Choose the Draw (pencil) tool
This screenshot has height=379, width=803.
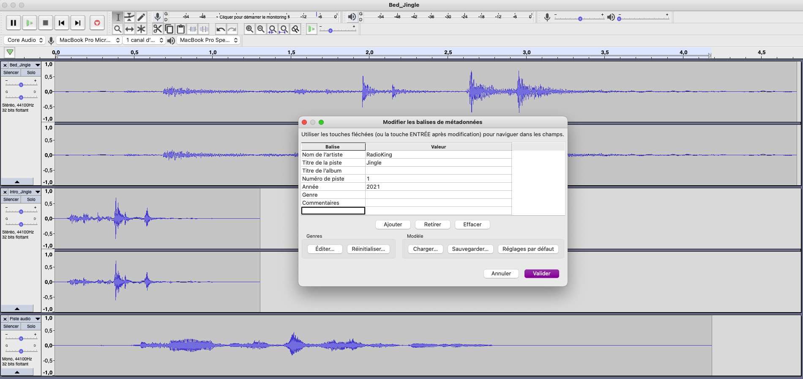tap(141, 17)
